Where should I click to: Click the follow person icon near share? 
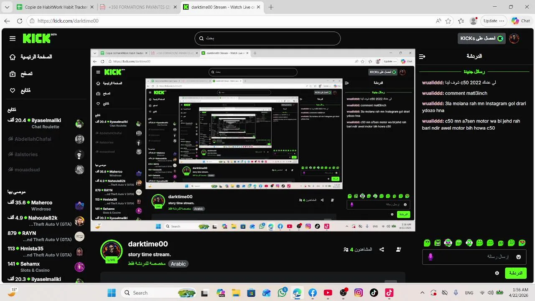(x=398, y=250)
